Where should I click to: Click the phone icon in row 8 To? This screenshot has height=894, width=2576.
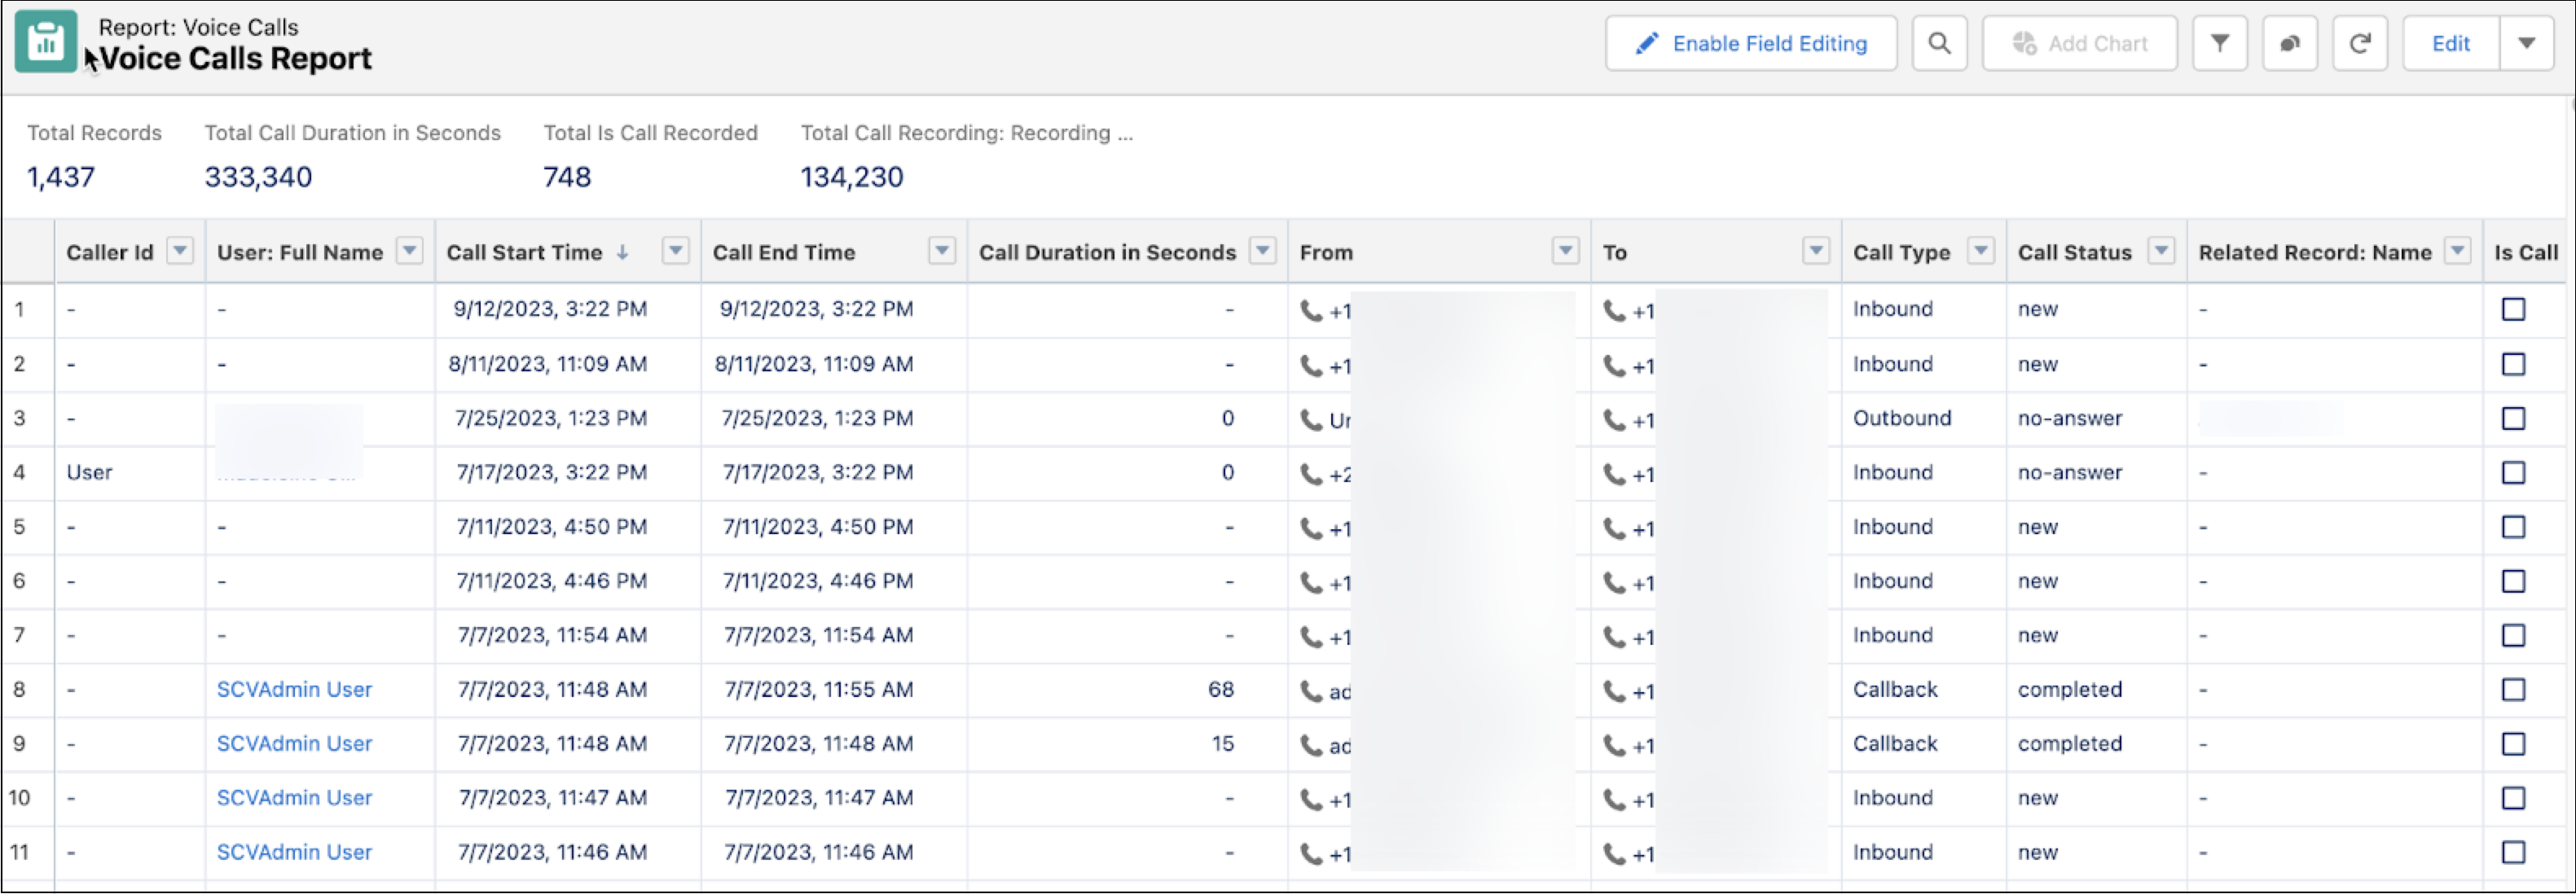[1613, 690]
